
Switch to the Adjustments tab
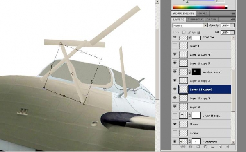coord(184,13)
